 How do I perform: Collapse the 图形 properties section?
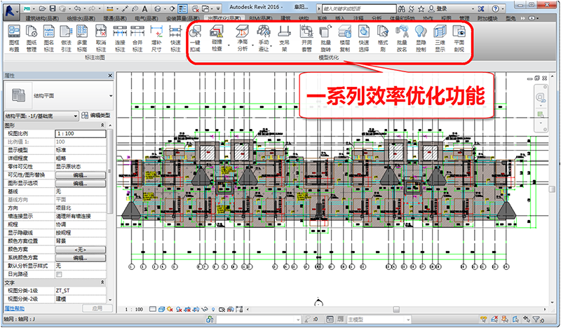tap(110, 125)
